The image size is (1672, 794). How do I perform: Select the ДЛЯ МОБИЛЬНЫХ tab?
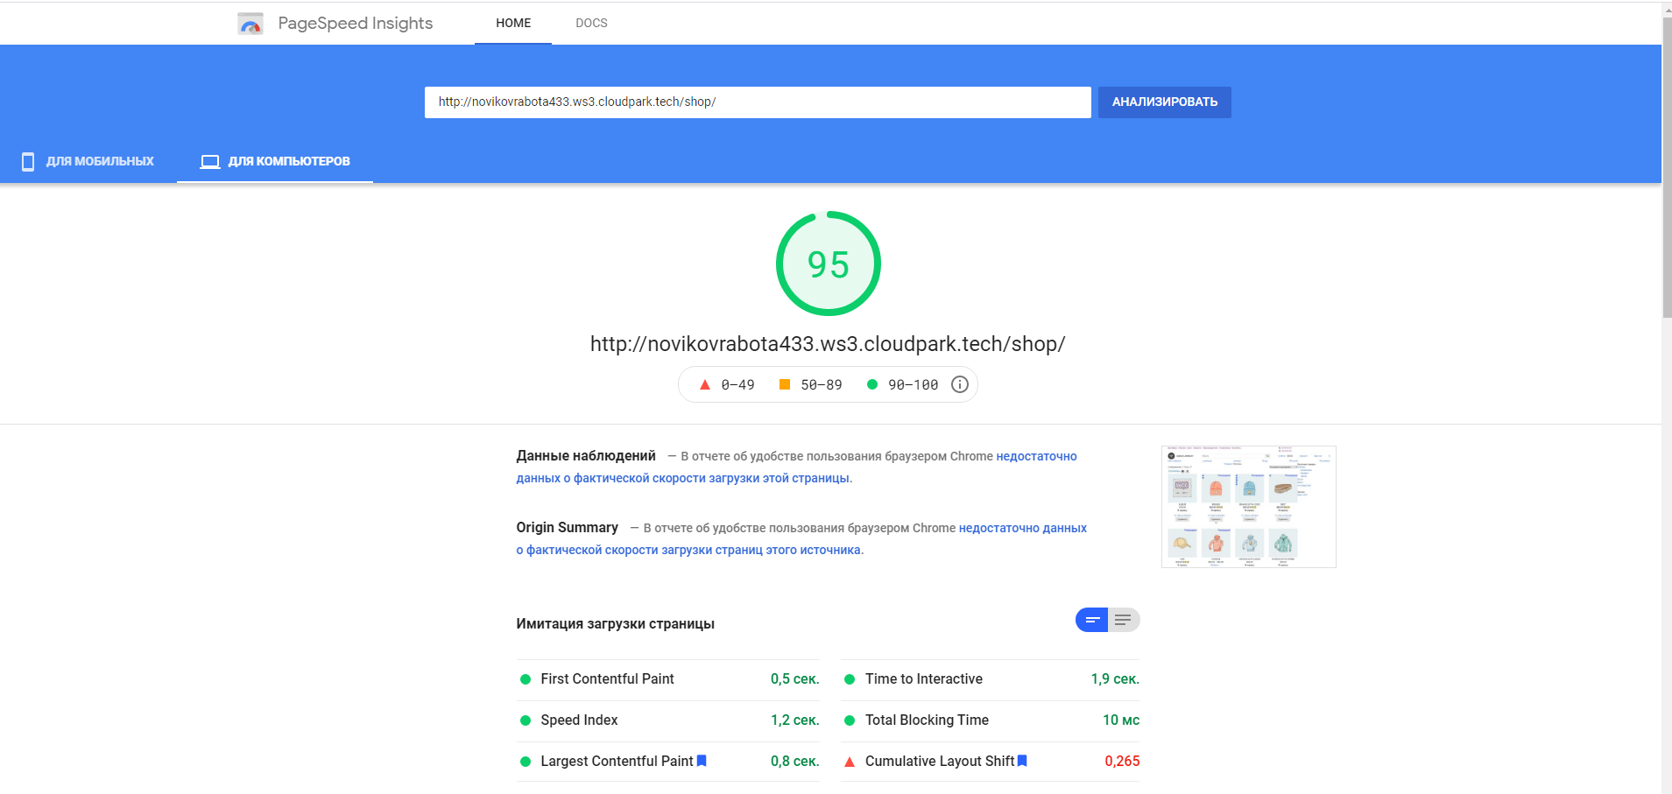88,161
